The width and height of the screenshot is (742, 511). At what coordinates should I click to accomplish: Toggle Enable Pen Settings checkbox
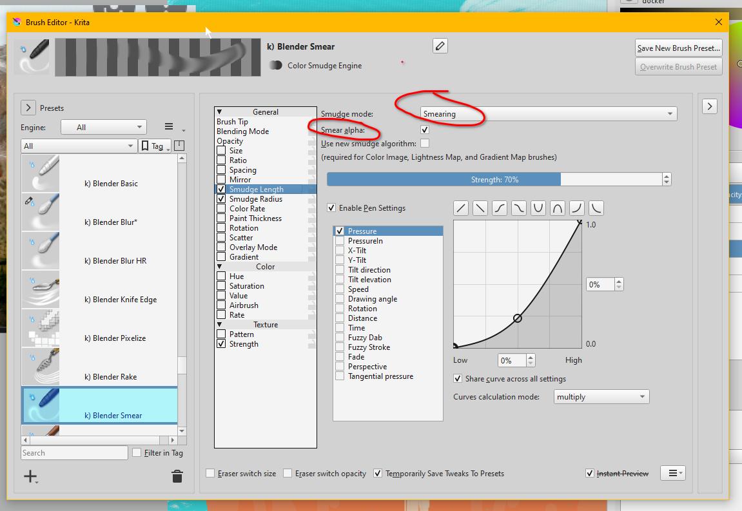(331, 207)
